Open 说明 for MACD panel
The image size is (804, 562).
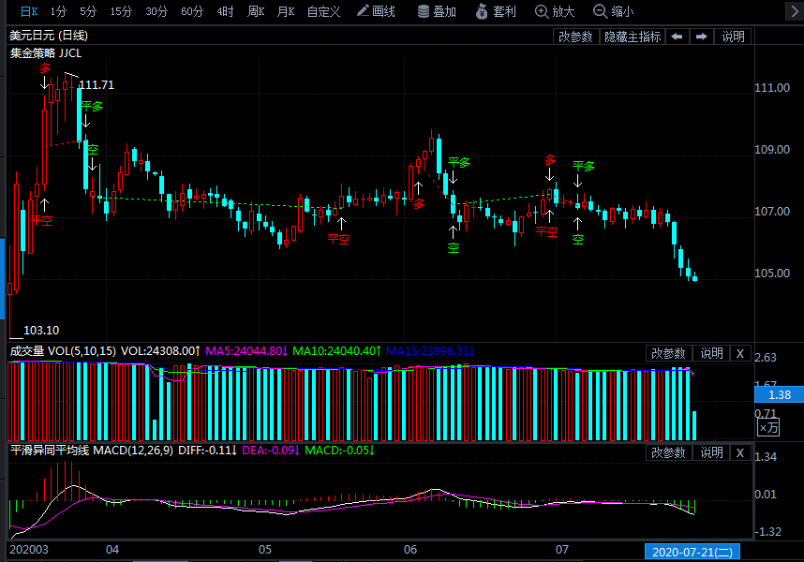pos(711,452)
